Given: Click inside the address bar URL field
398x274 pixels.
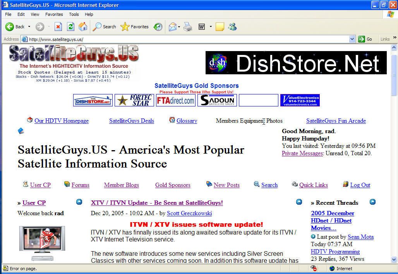Looking at the screenshot, I should [188, 39].
